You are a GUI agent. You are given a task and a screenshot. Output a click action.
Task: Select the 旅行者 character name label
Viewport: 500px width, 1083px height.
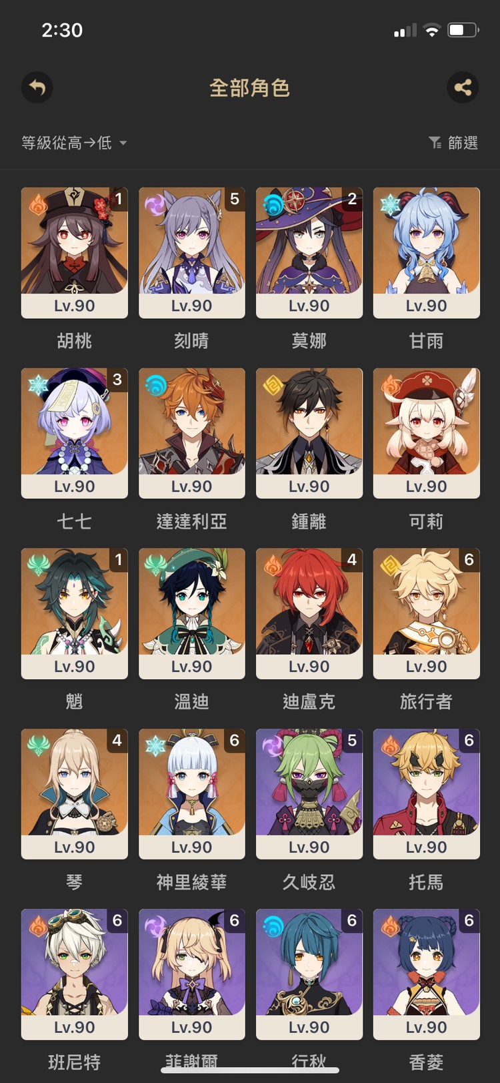coord(426,701)
